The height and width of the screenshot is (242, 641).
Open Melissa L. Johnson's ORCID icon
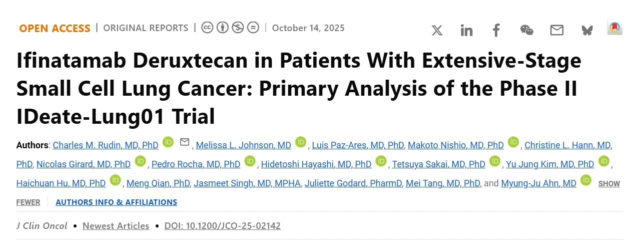pos(300,142)
